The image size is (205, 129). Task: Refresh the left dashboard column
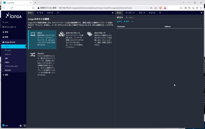click(x=58, y=13)
